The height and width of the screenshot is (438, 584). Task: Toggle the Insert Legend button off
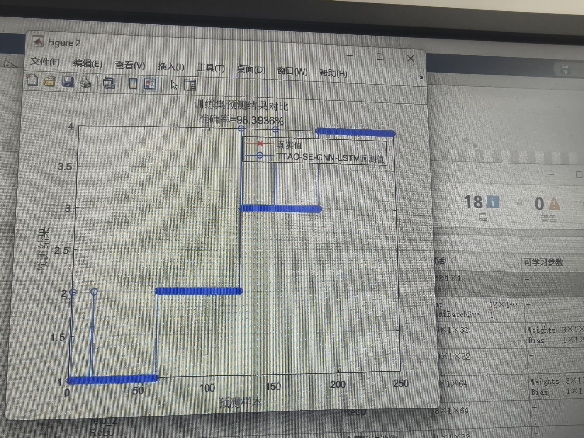point(150,84)
